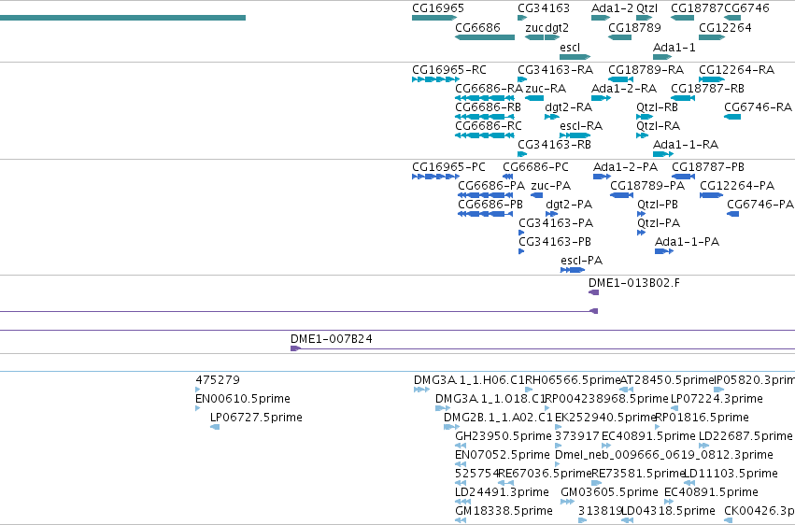Open the GH23950.5prime EST label

[504, 436]
